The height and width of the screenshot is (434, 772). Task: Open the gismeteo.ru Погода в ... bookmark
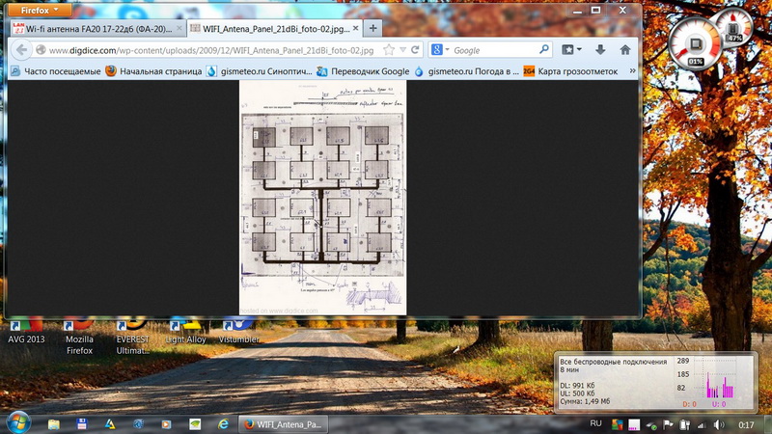(x=466, y=71)
